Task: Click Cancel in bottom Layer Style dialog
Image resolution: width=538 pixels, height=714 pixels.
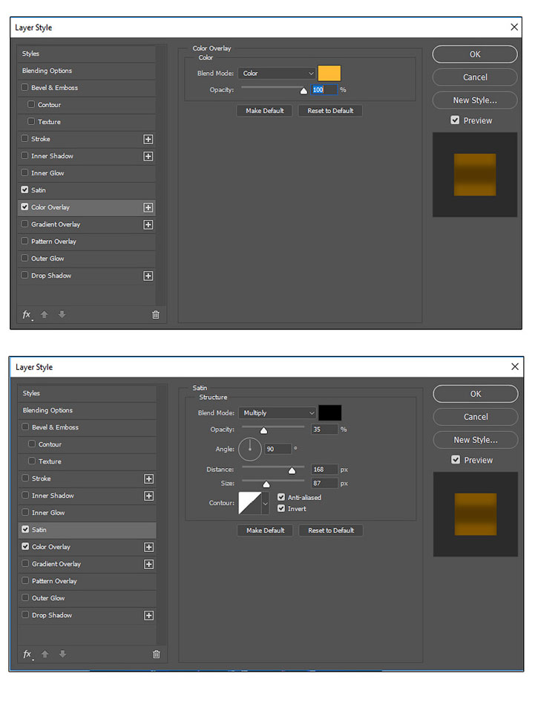Action: (x=476, y=417)
